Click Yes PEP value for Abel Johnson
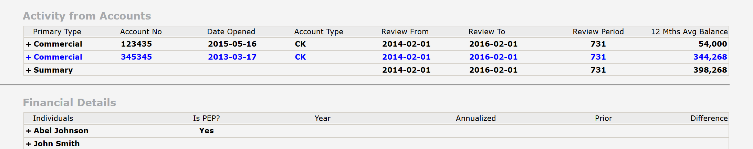753x149 pixels. click(x=206, y=131)
